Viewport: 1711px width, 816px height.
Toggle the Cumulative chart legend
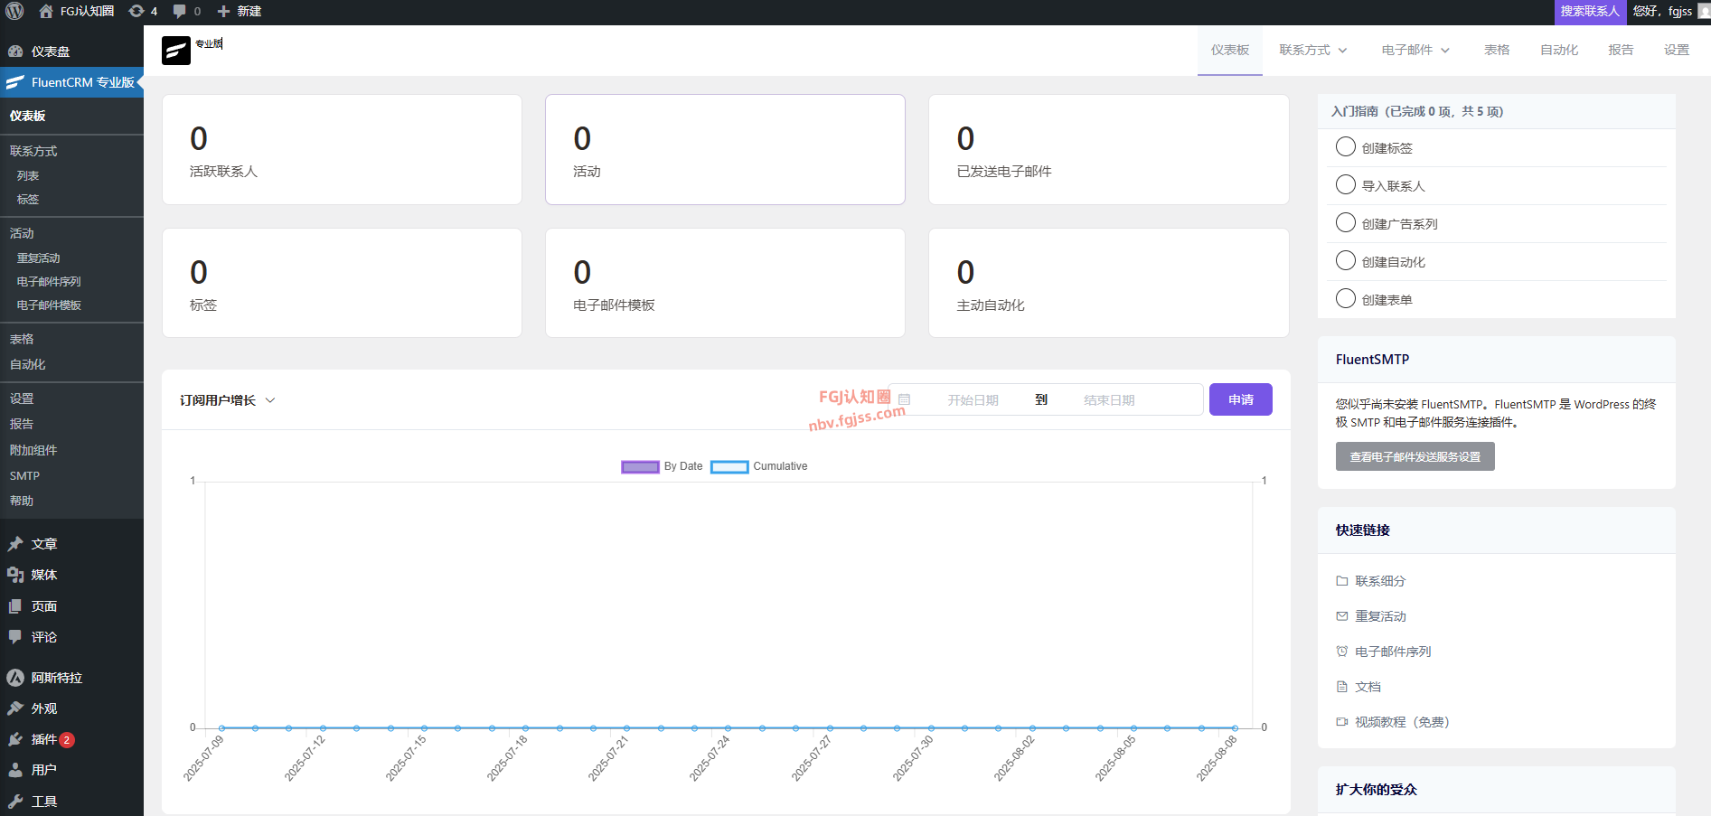[x=759, y=466]
